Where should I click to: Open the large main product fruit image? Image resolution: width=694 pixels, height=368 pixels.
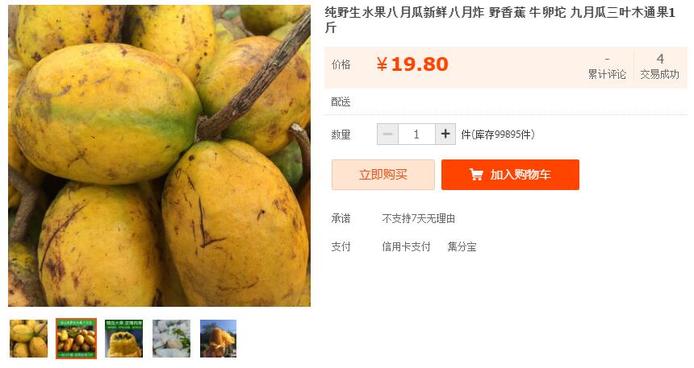coord(159,155)
